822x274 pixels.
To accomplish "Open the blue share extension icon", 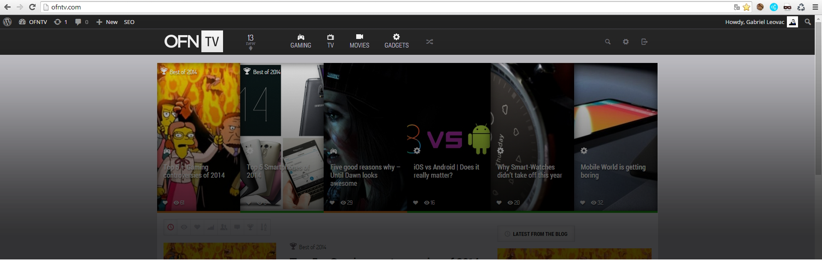I will (x=774, y=7).
